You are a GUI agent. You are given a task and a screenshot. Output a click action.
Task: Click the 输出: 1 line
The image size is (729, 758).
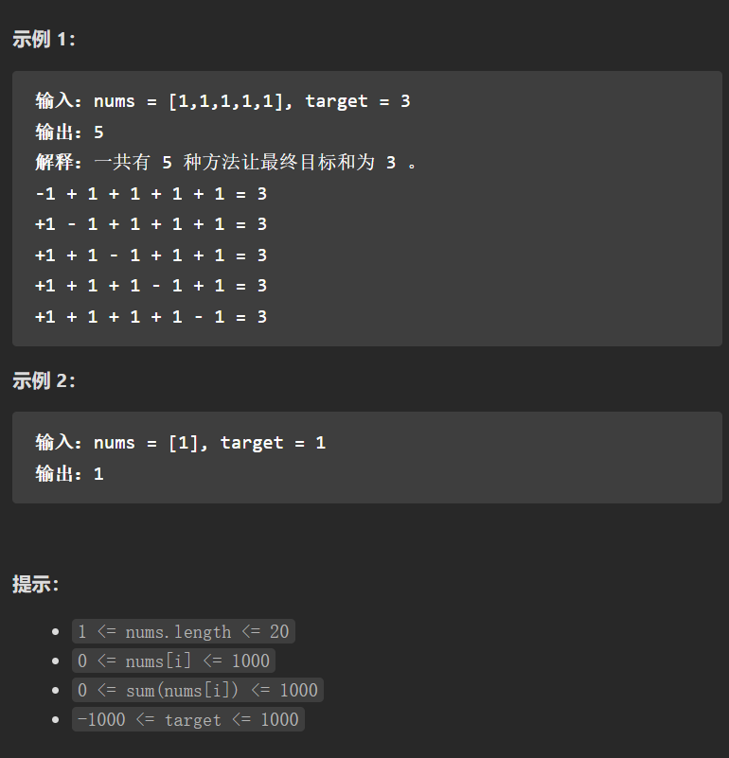click(x=69, y=474)
